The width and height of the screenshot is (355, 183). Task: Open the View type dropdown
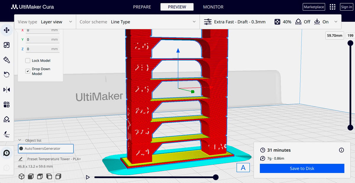(x=45, y=22)
